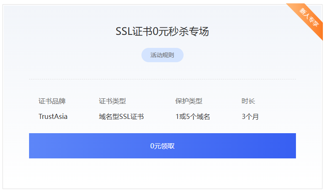Select the 证书品牌 column label
The image size is (325, 192).
[52, 101]
